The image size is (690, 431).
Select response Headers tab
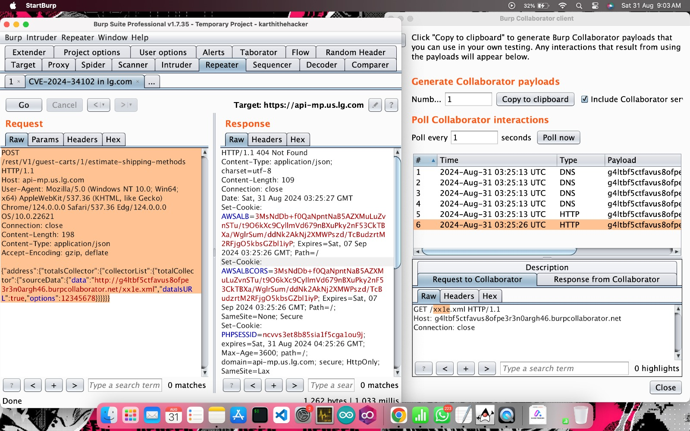(267, 139)
